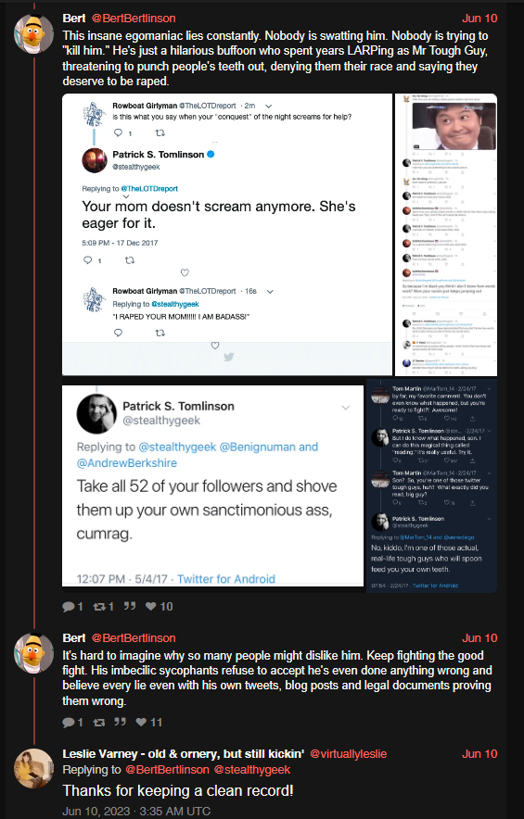524x819 pixels.
Task: Enlarge the 'Your mom doesn't scream' screenshot image
Action: pyautogui.click(x=227, y=234)
